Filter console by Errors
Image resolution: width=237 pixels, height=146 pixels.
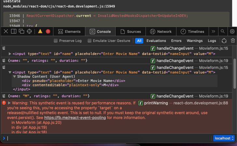pyautogui.click(x=176, y=41)
